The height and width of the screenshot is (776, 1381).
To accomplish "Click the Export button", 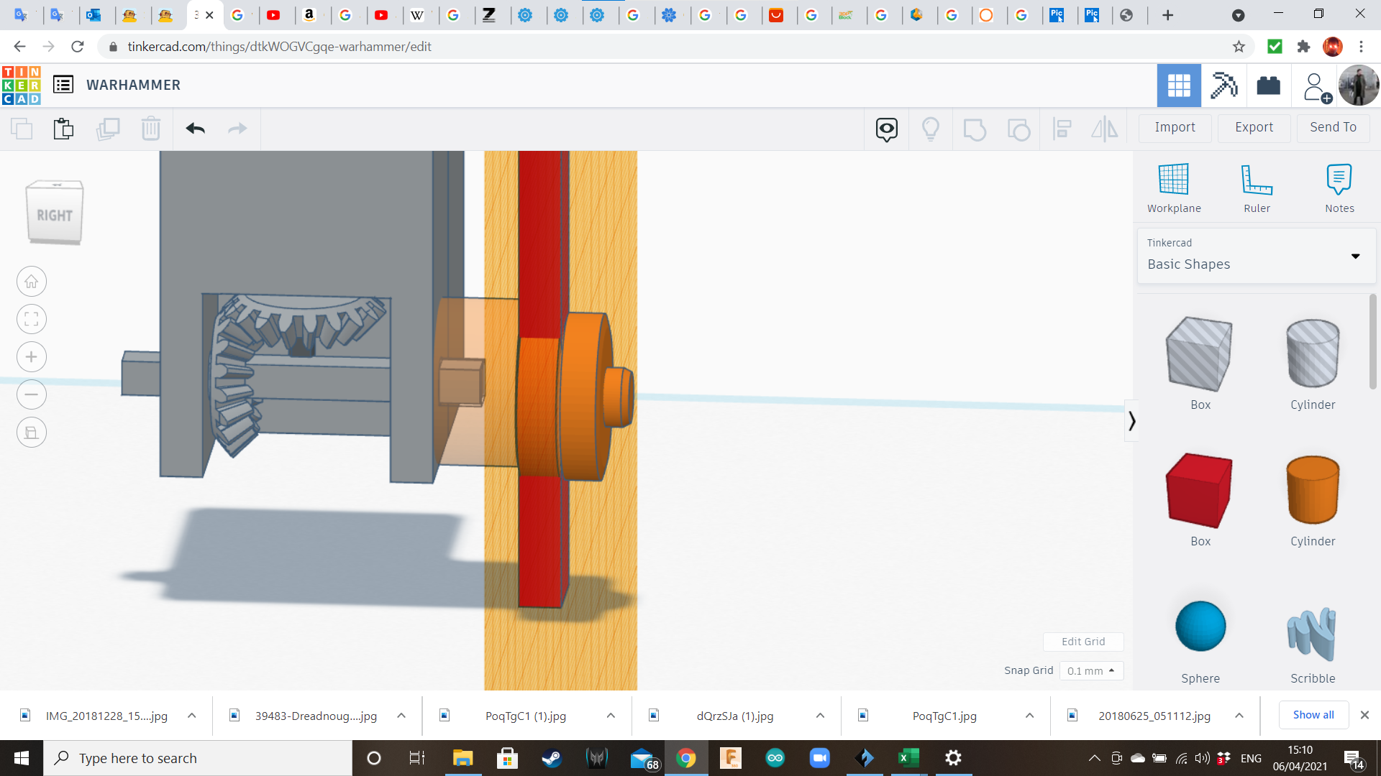I will (1253, 127).
